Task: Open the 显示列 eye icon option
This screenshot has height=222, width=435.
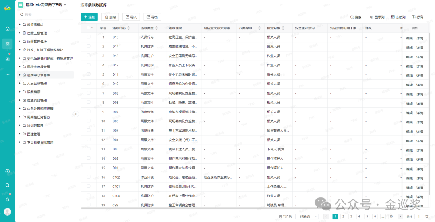Action: (x=377, y=17)
